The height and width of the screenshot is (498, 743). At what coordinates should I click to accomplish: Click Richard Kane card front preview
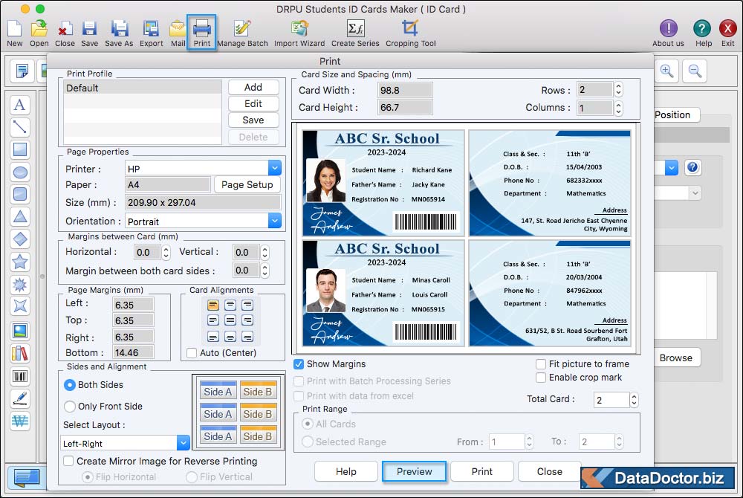[x=383, y=183]
